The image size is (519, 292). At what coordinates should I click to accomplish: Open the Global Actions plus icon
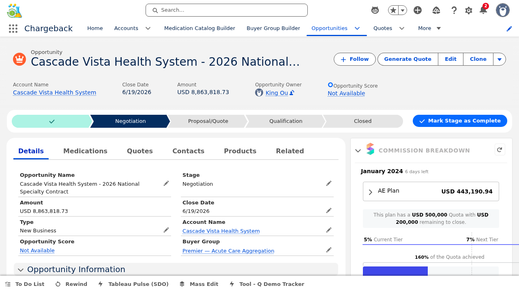coord(418,10)
